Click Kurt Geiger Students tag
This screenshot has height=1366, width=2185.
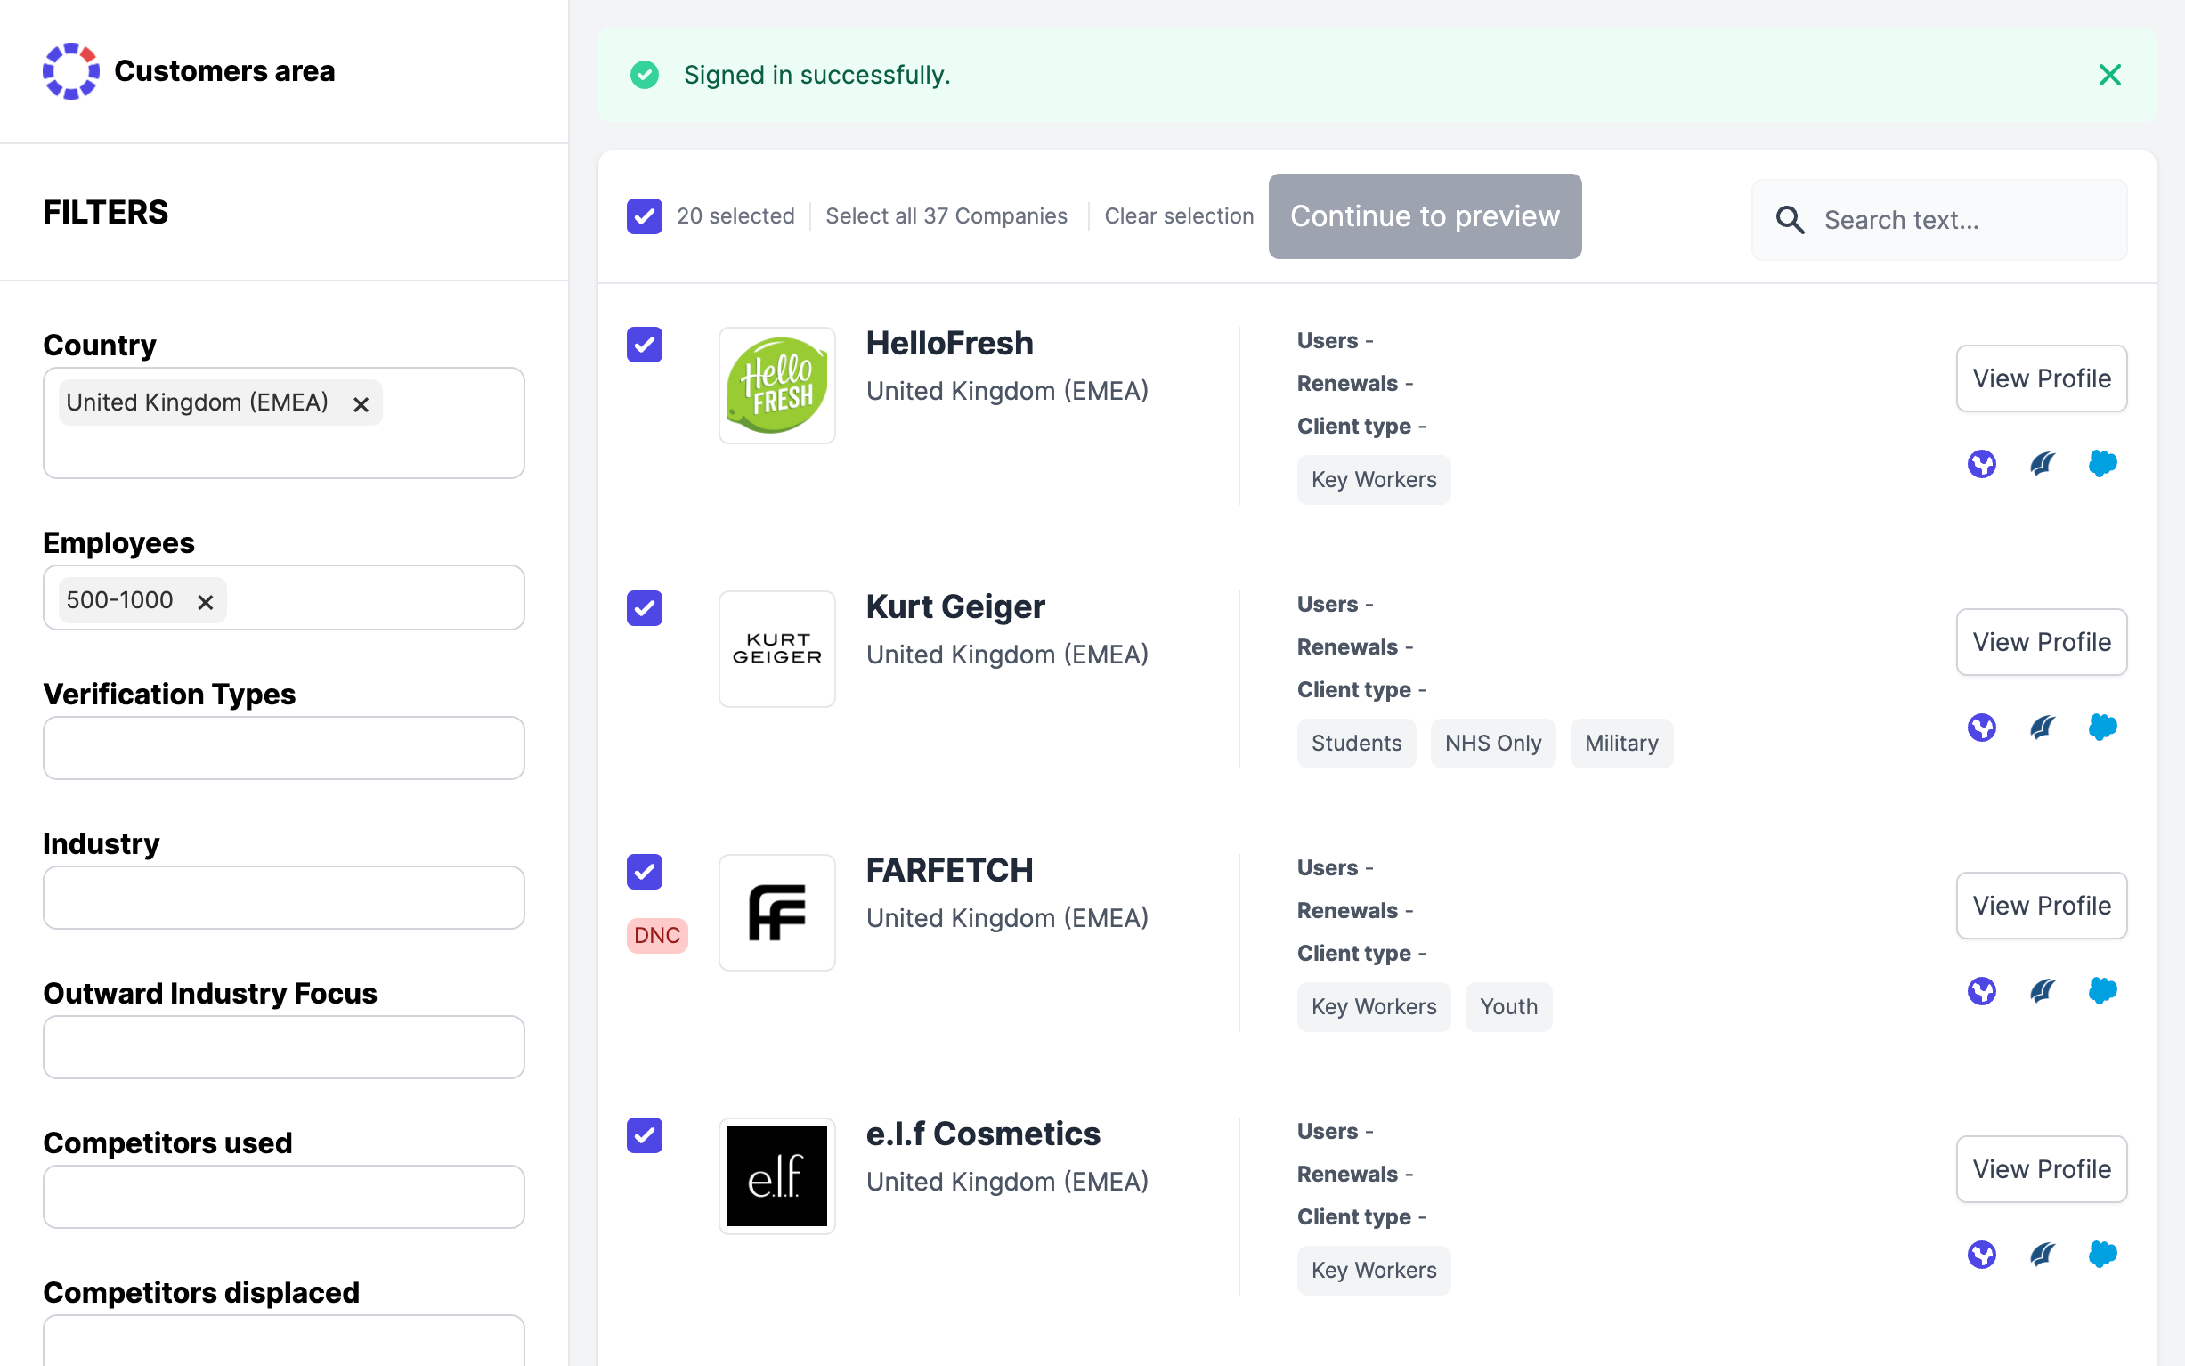[x=1356, y=744]
